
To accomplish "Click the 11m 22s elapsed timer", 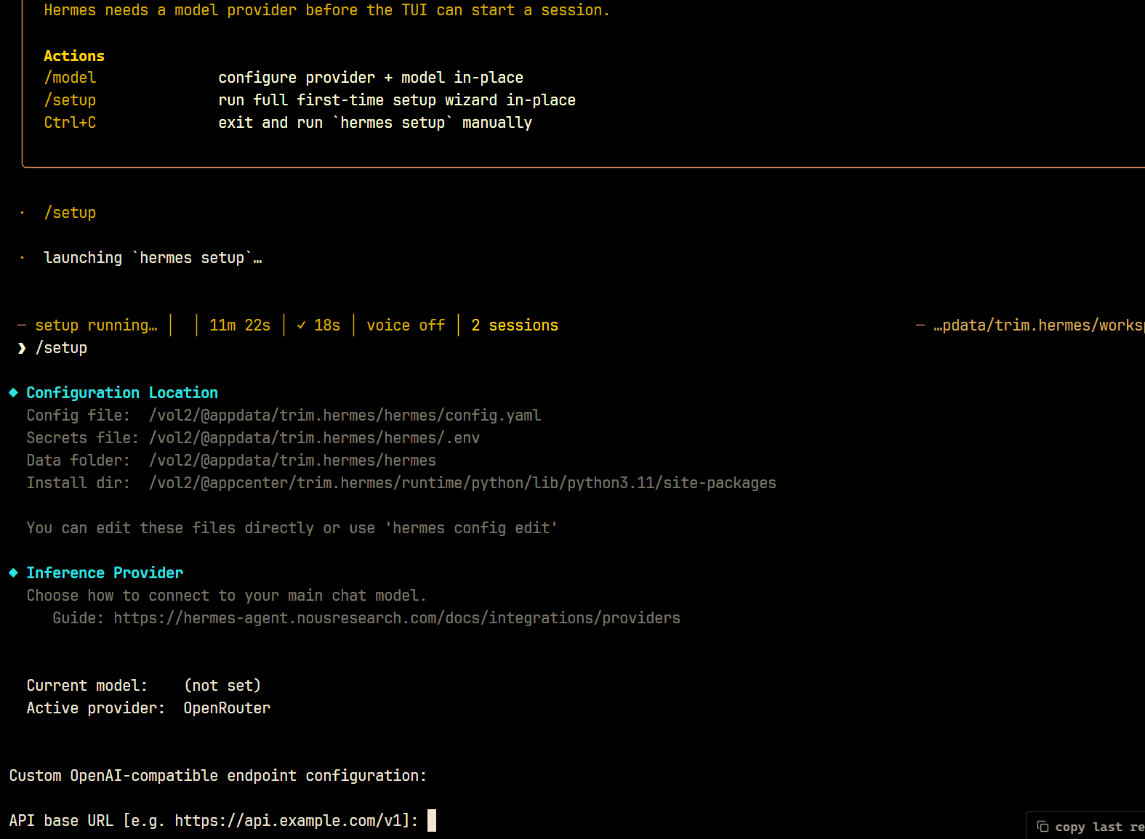I will [240, 325].
